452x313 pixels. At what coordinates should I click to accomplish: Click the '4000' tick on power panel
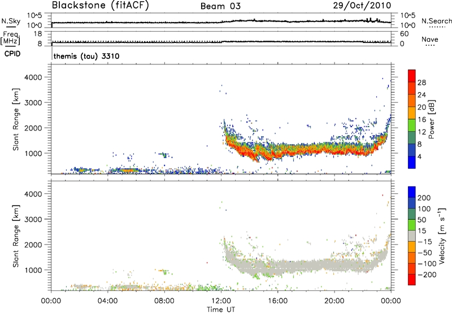pyautogui.click(x=33, y=77)
